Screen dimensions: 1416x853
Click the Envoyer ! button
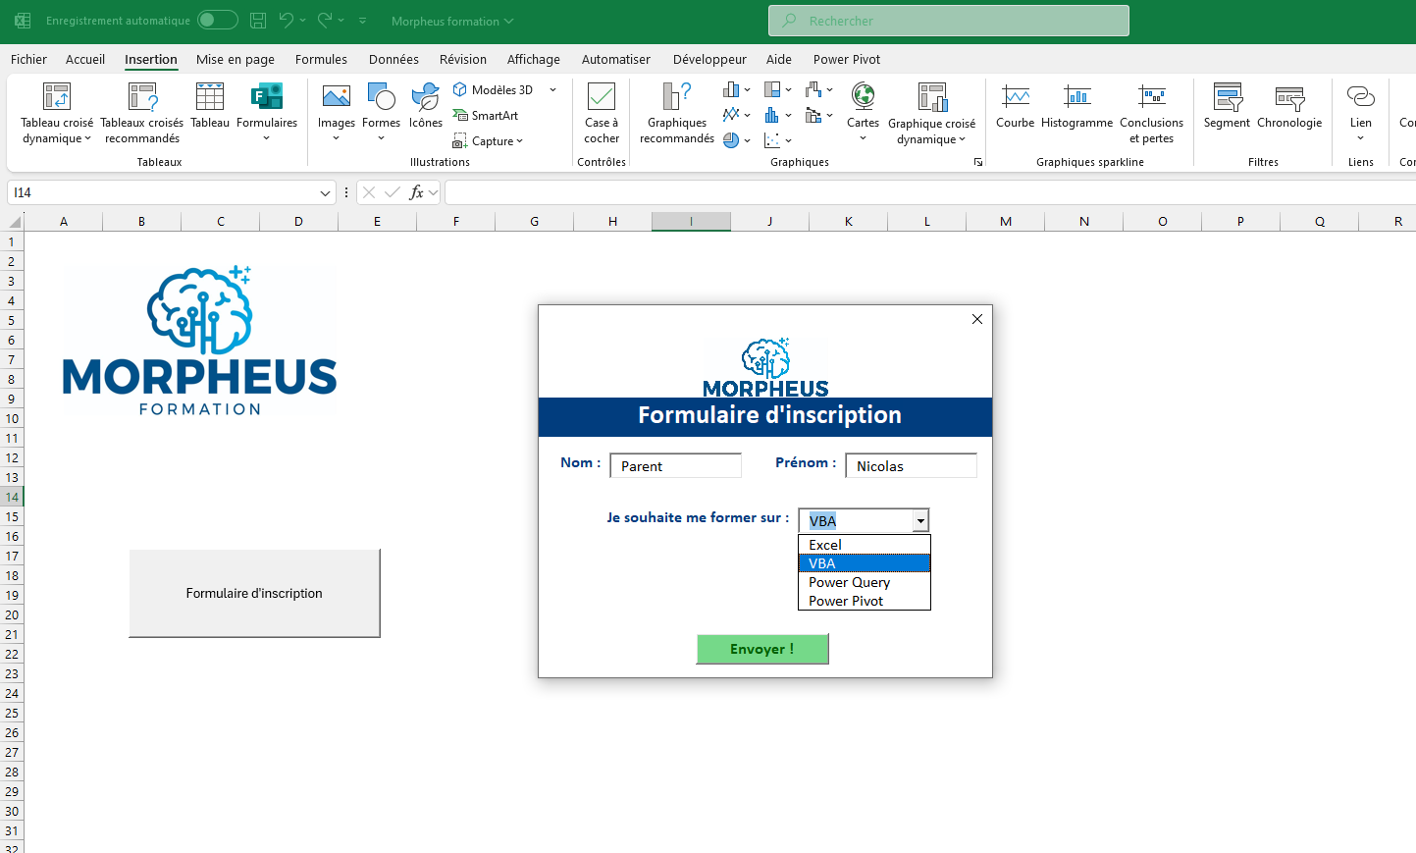coord(762,649)
